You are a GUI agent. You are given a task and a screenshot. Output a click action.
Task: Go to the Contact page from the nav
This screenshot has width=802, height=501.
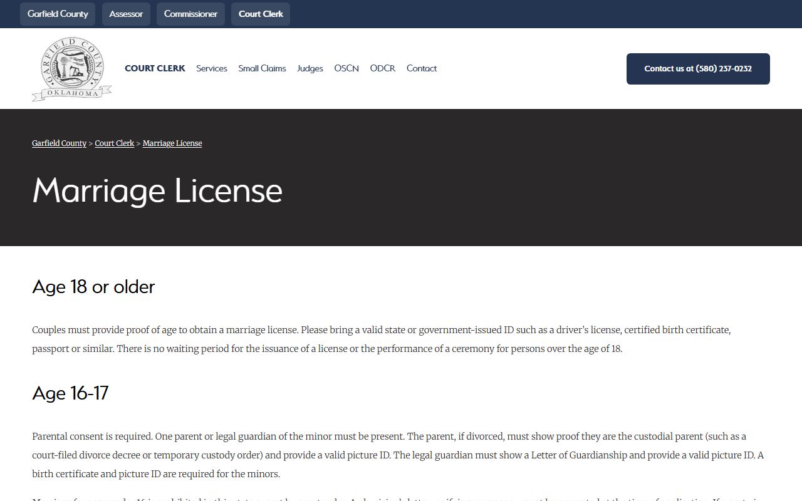(421, 68)
